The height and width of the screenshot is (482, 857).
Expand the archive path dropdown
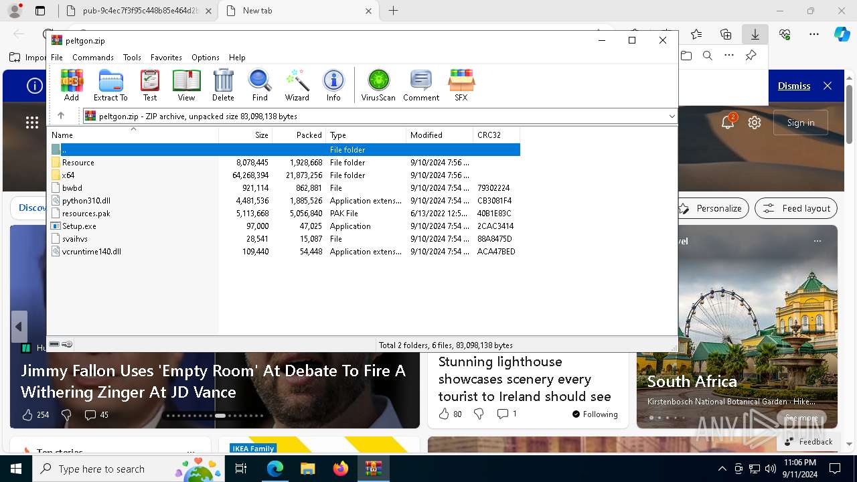[672, 116]
